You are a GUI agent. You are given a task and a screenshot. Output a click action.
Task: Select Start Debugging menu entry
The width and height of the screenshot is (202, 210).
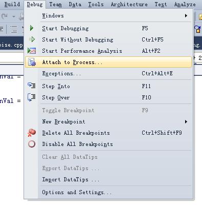coord(108,28)
